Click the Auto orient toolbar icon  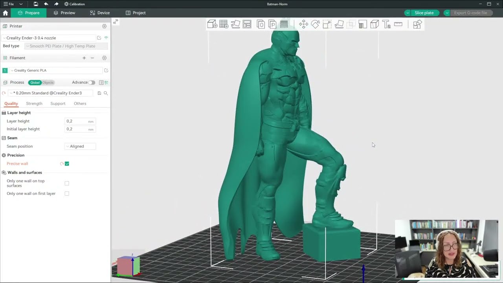click(235, 24)
